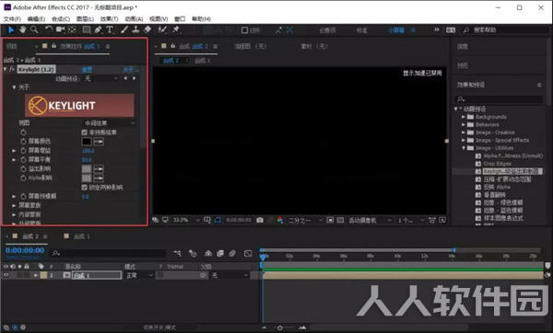This screenshot has height=333, width=553.
Task: Click the Keylight Reset 重置 link
Action: [87, 70]
